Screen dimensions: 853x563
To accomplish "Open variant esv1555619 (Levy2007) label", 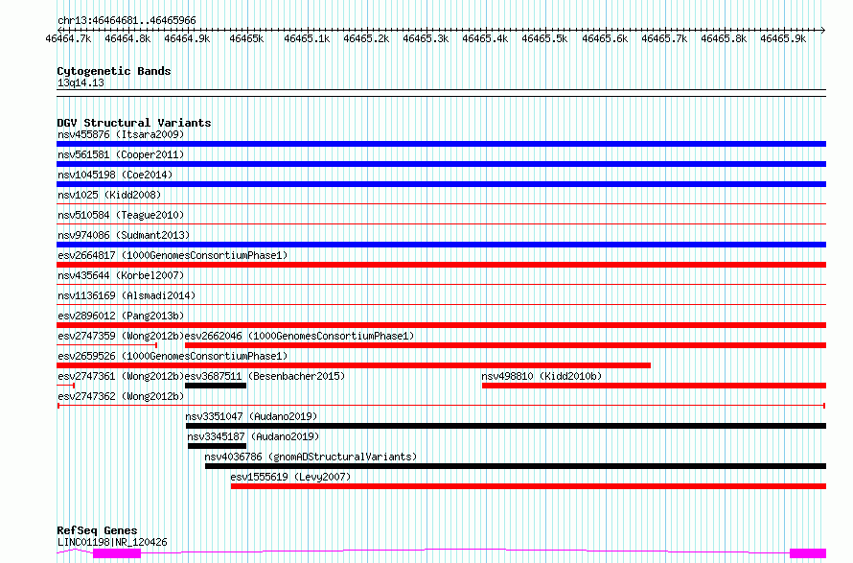I will coord(290,477).
